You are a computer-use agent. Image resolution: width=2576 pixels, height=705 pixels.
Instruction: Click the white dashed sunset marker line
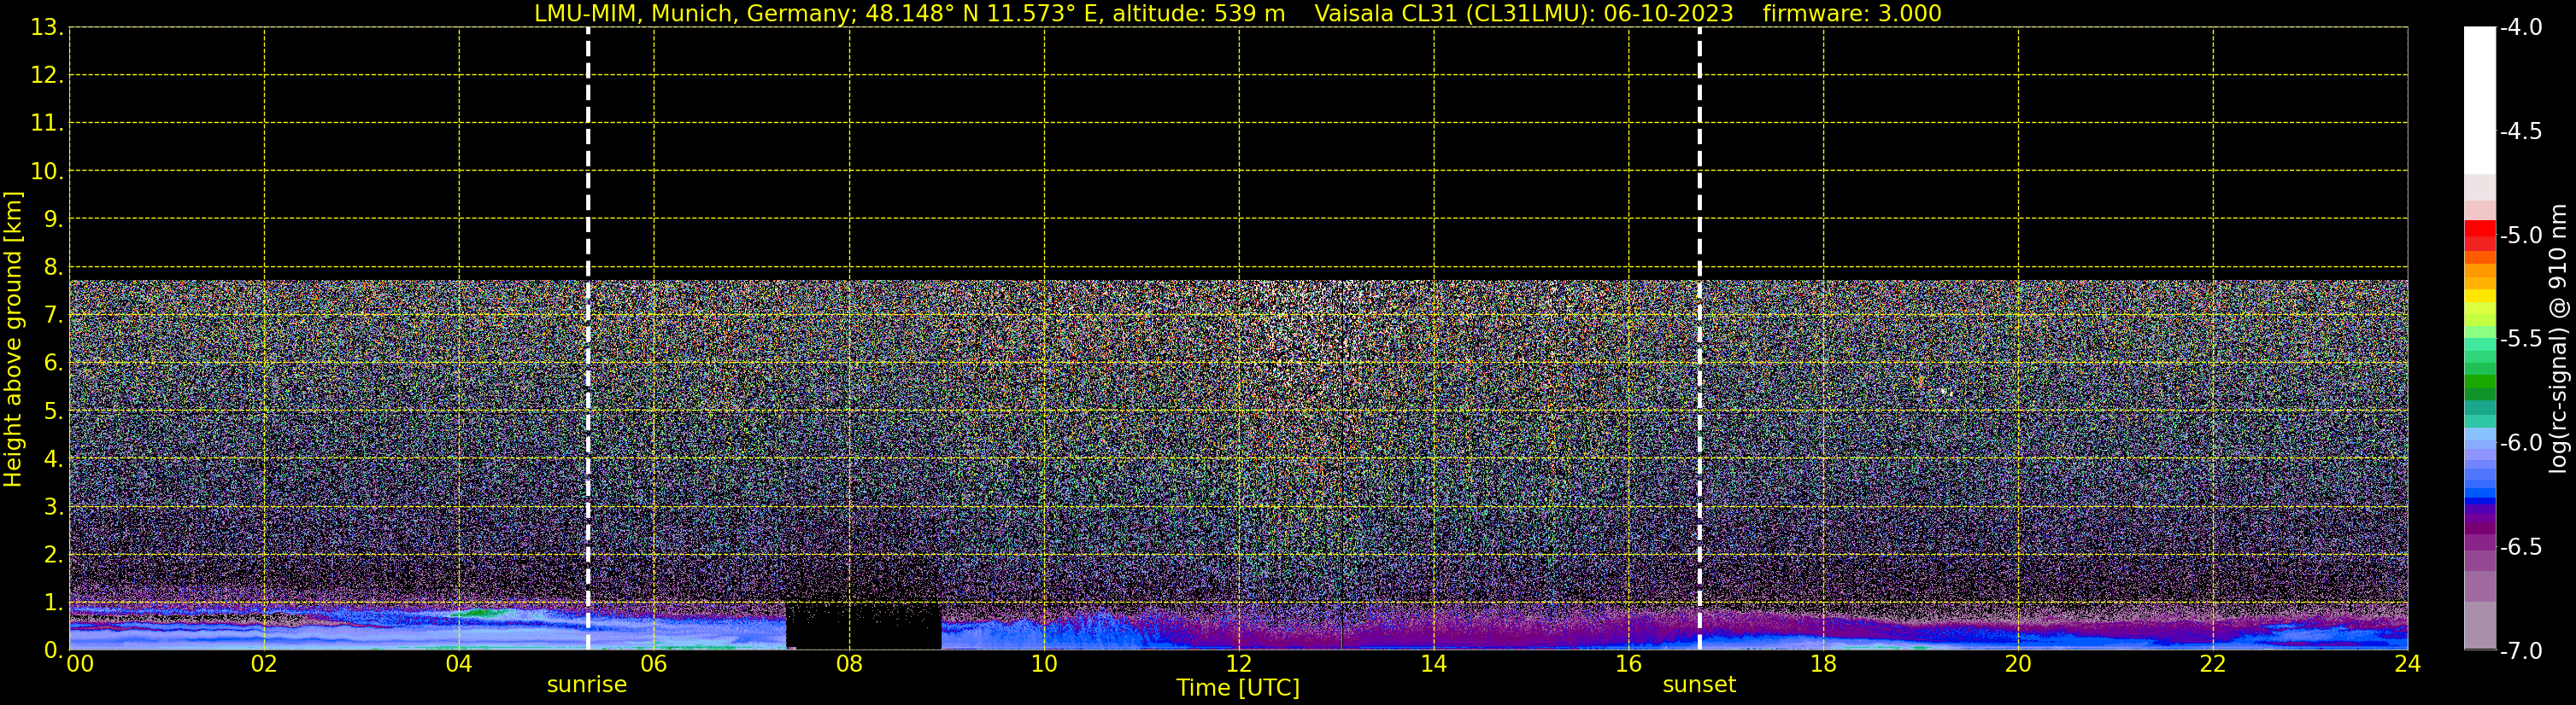tap(1699, 340)
